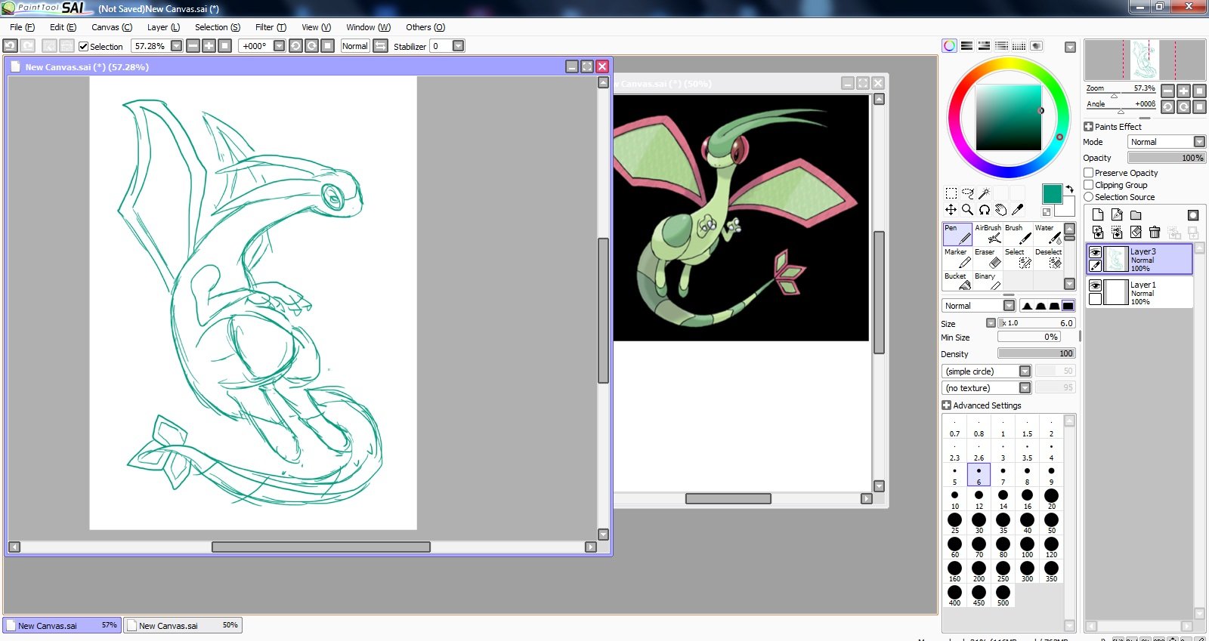Open the File menu
This screenshot has height=641, width=1209.
pyautogui.click(x=22, y=27)
